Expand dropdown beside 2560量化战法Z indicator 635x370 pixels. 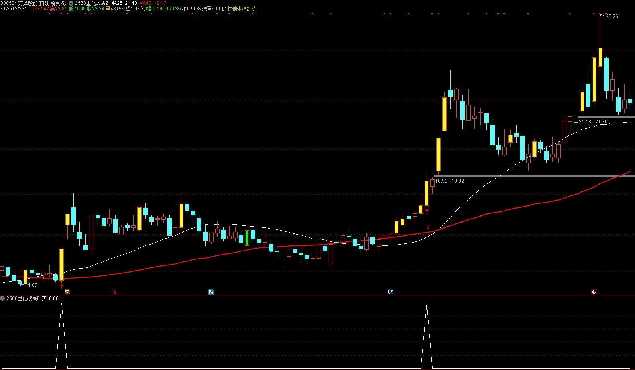pyautogui.click(x=71, y=3)
